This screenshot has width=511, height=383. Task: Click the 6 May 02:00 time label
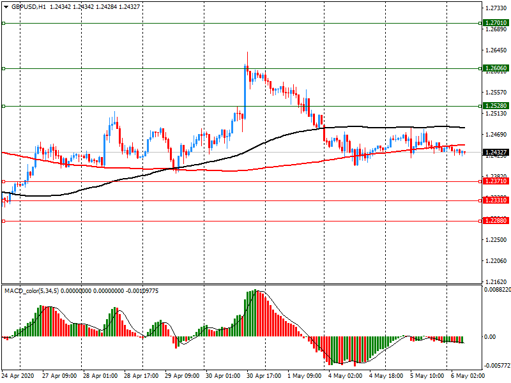point(468,376)
